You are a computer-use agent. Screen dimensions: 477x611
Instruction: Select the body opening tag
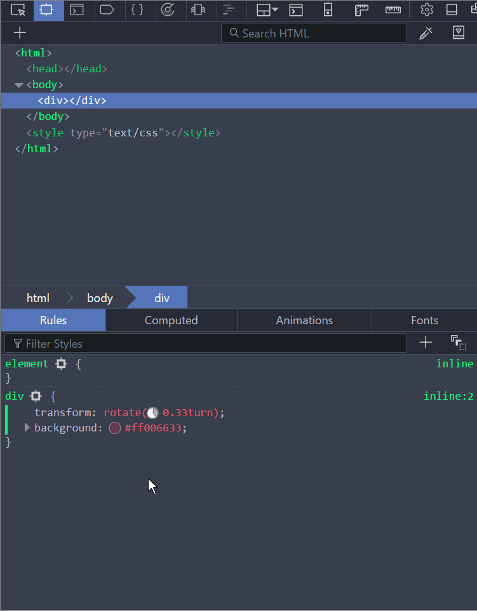click(45, 84)
